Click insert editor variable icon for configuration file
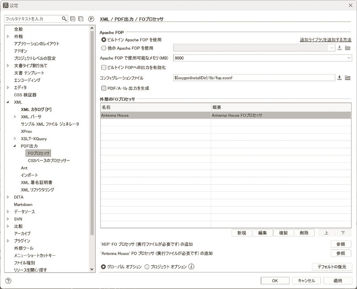357x289 pixels. (x=340, y=78)
